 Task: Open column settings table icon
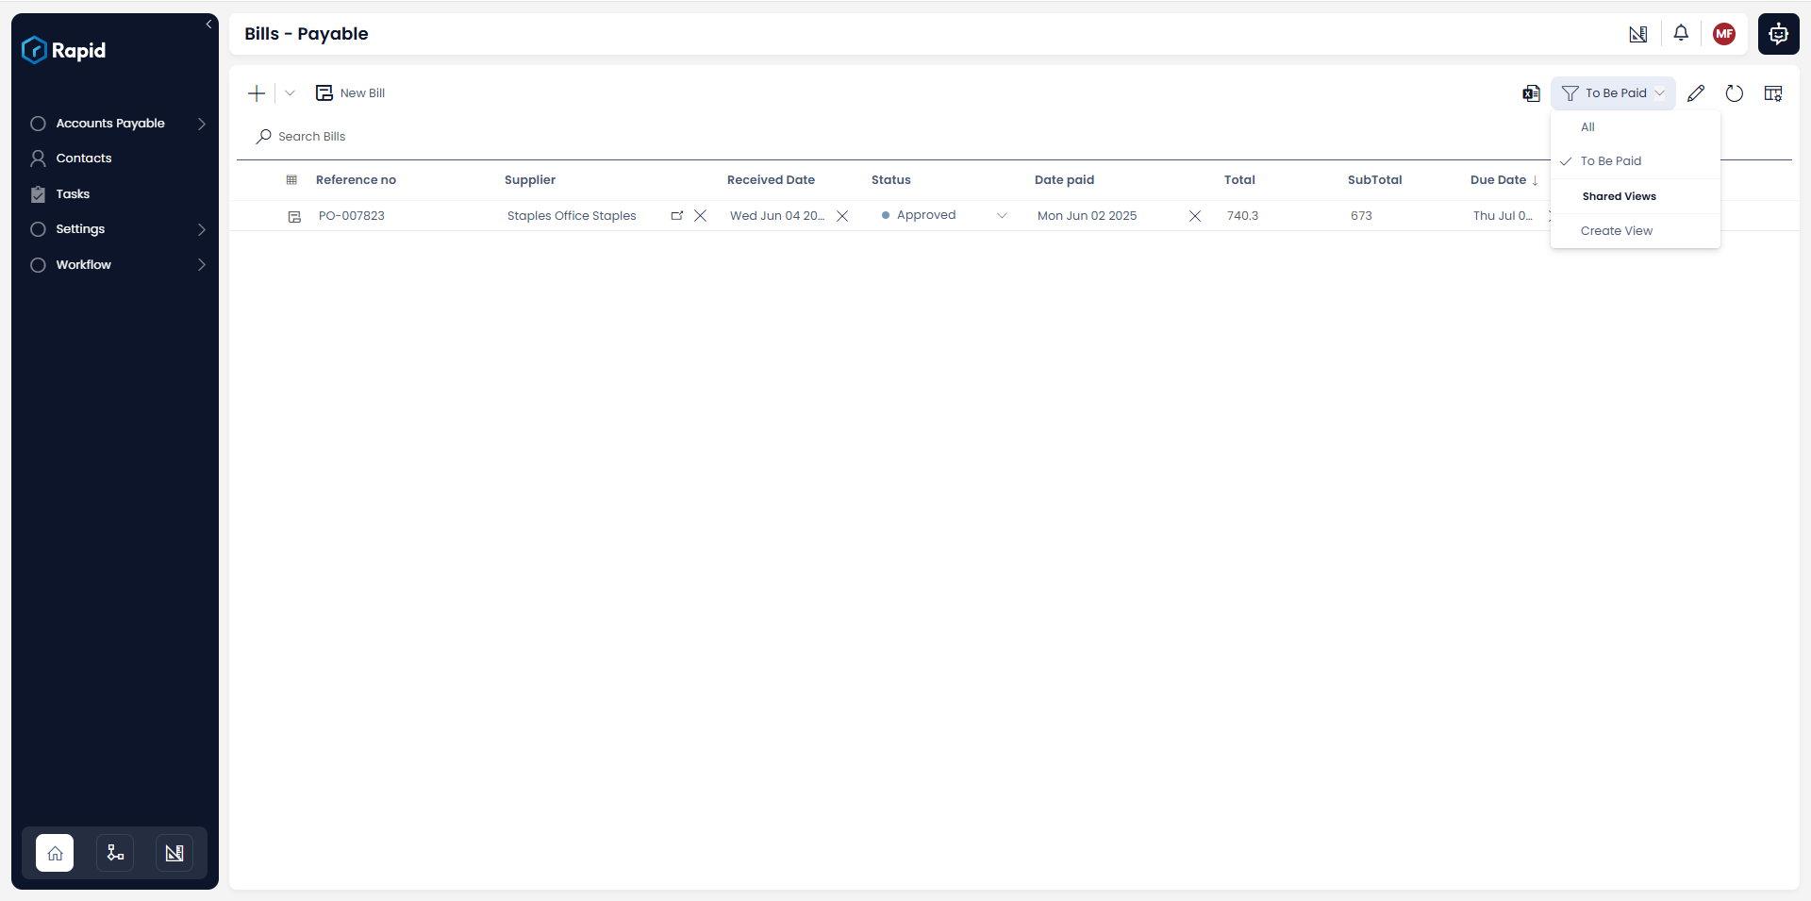point(1773,93)
